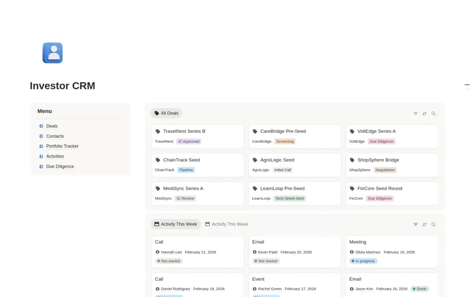Click the Contacts page icon in Menu
The image size is (476, 297).
tap(41, 136)
